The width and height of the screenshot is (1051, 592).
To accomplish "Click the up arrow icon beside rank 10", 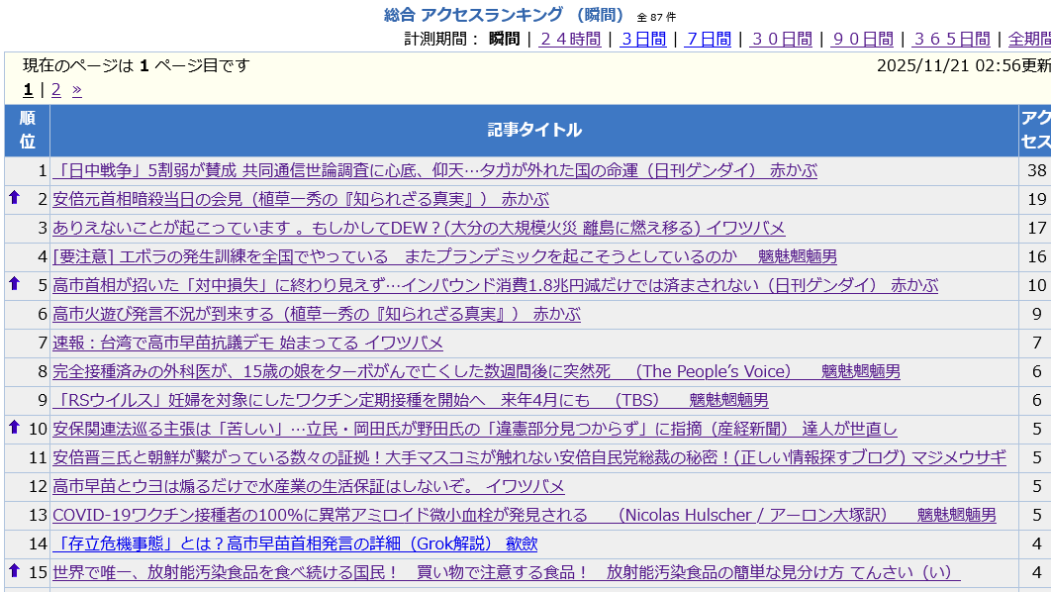I will (14, 428).
